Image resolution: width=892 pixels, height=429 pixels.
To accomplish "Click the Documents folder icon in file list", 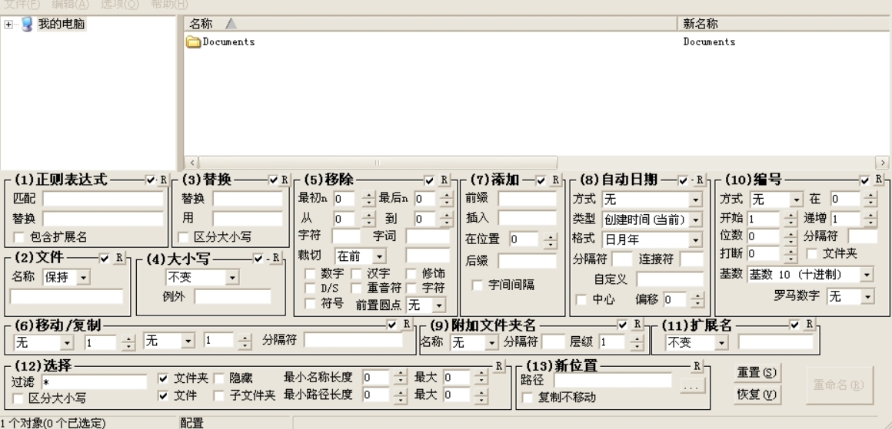I will (194, 41).
